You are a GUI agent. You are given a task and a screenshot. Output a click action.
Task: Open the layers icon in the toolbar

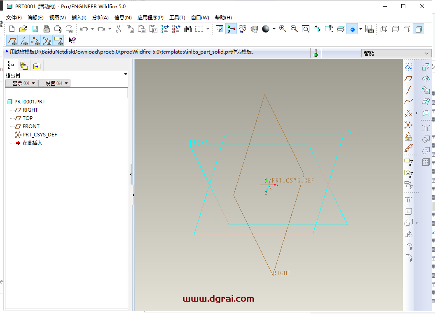341,29
